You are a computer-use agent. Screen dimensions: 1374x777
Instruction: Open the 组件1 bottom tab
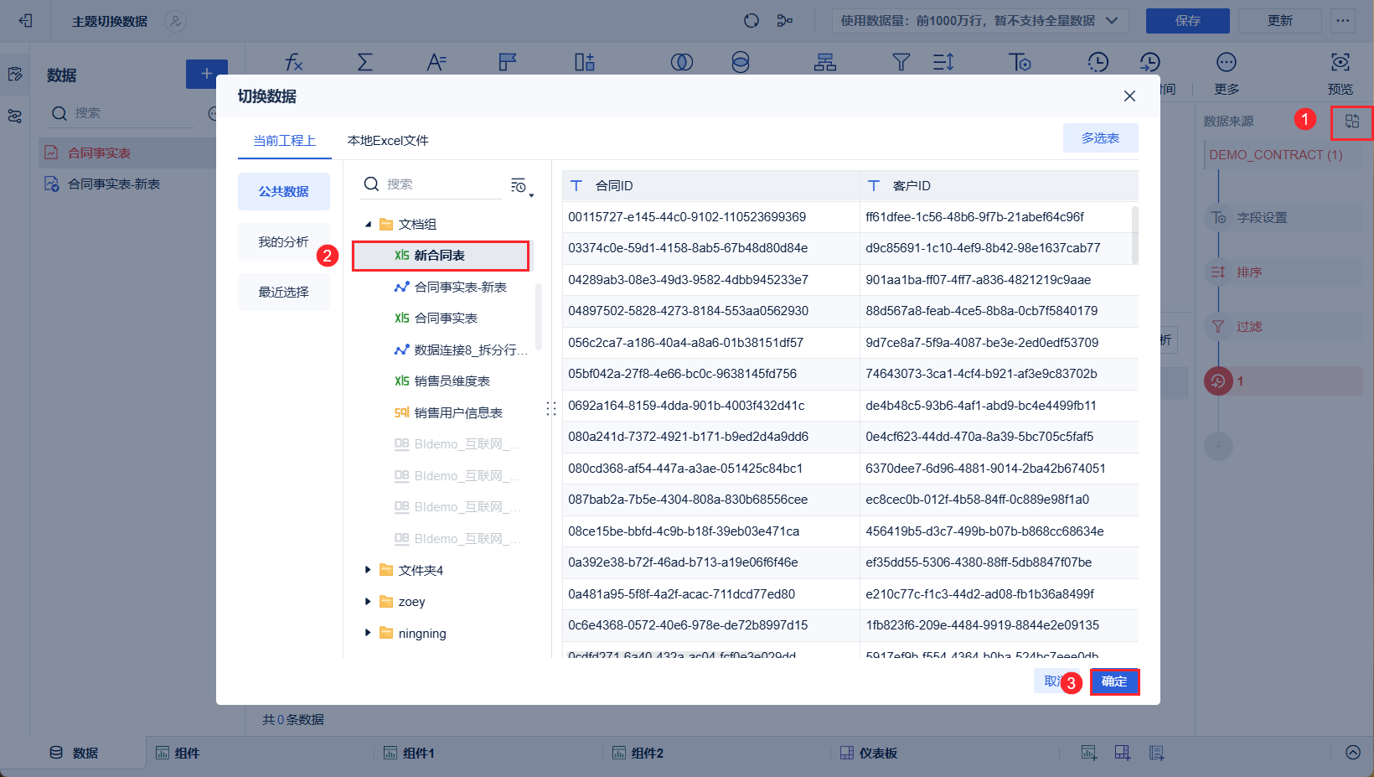[410, 753]
